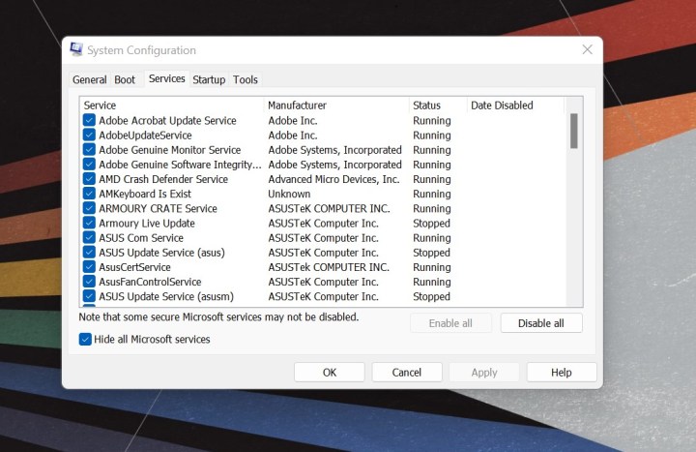Toggle the ASUS Com Service checkbox
This screenshot has width=696, height=452.
89,238
